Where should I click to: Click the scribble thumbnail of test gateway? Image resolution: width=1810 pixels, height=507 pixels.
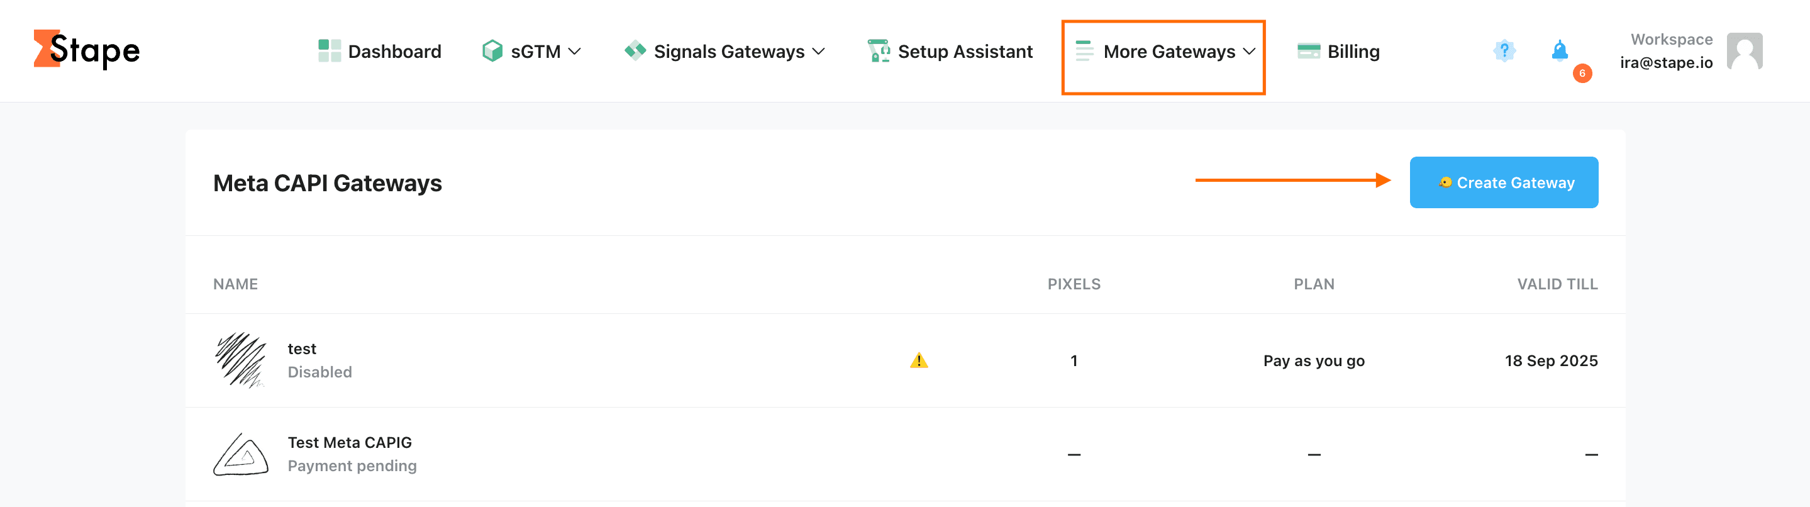coord(240,360)
